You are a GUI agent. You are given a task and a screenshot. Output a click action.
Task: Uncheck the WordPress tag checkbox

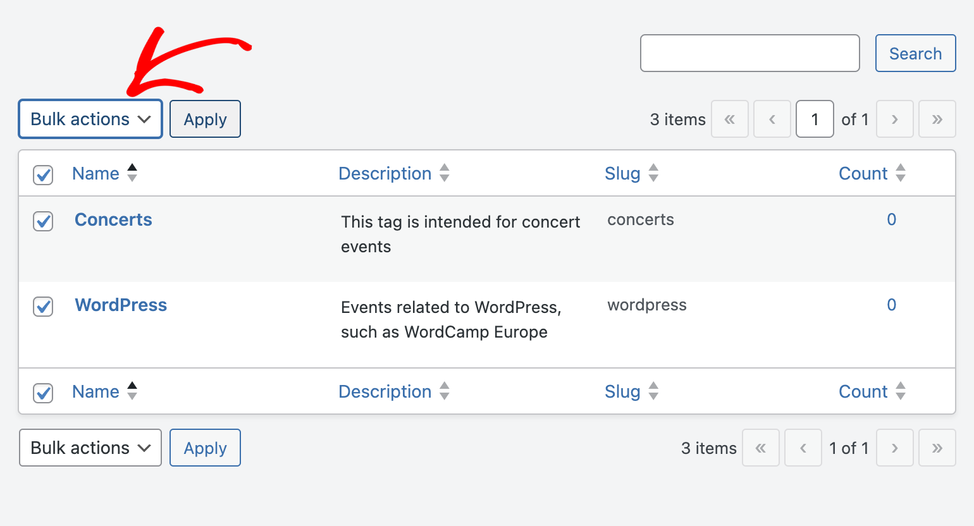coord(43,307)
